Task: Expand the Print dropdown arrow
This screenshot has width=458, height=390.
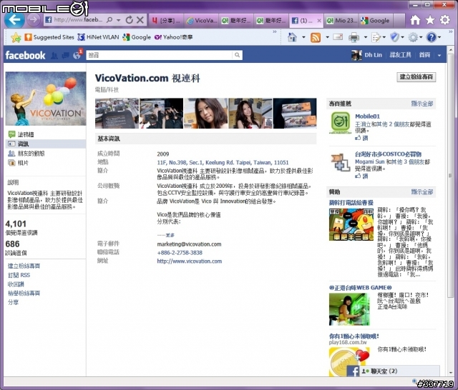Action: (x=365, y=37)
